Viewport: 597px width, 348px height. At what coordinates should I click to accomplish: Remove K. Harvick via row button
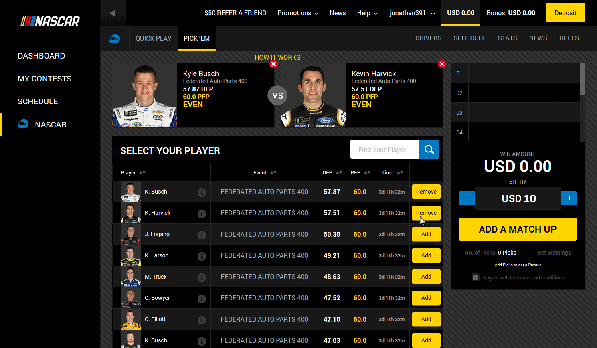click(x=426, y=213)
